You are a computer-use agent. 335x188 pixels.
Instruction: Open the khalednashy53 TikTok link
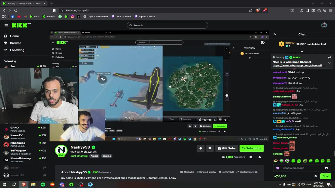pos(247,172)
